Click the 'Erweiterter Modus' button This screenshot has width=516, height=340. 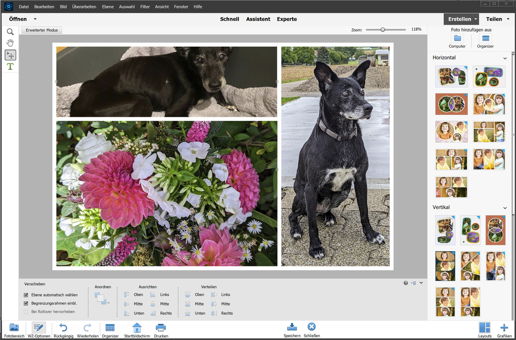pyautogui.click(x=41, y=29)
